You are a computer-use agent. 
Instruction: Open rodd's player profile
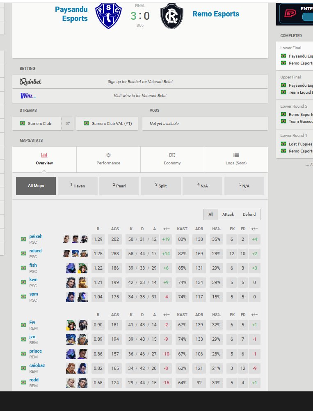(x=34, y=380)
